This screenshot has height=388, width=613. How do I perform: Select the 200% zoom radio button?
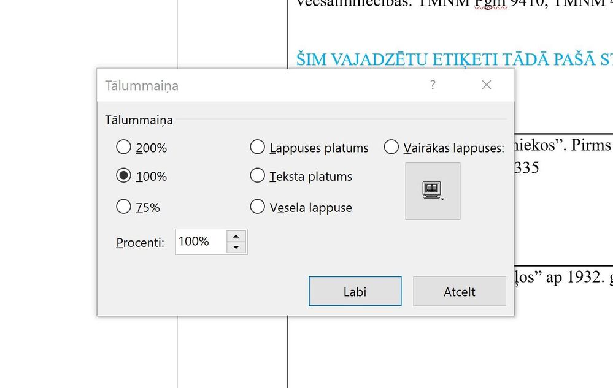coord(123,147)
